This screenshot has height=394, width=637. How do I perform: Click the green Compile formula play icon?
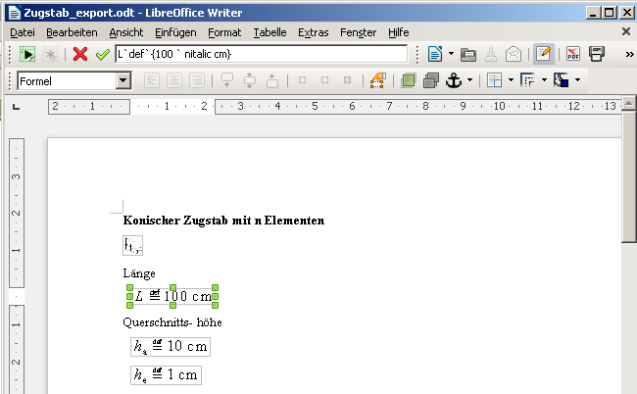point(26,54)
